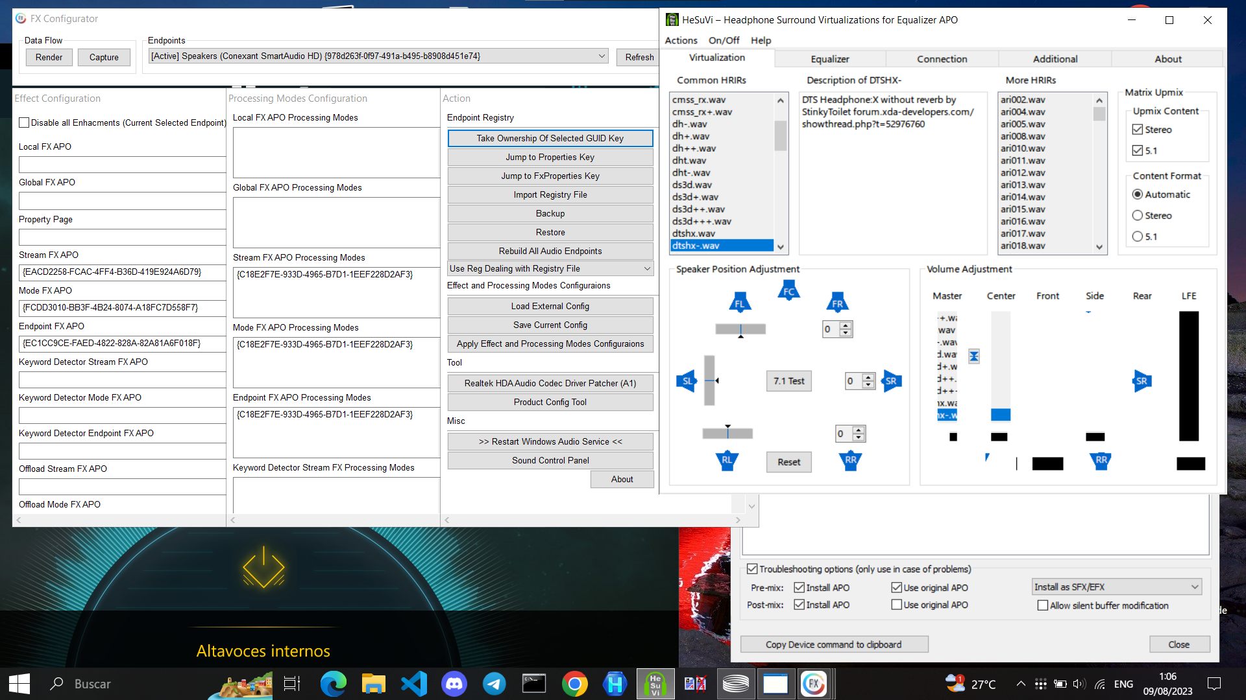Select ari010.wav in More HRIRs list

(x=1045, y=148)
